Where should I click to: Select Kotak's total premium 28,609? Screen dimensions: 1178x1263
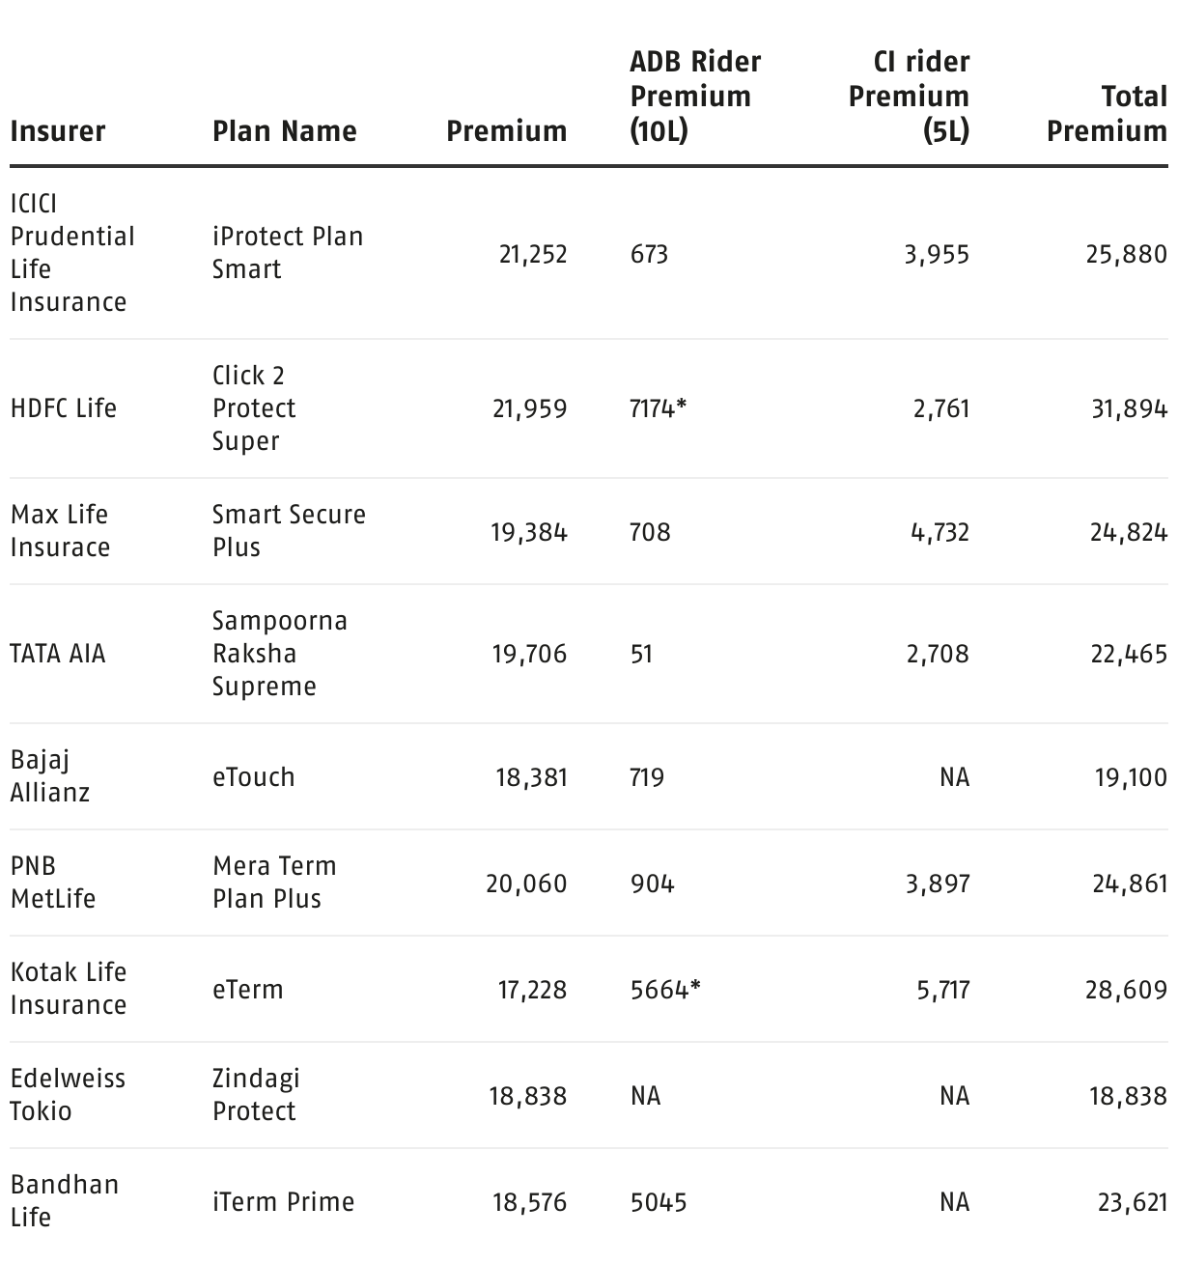[1126, 990]
